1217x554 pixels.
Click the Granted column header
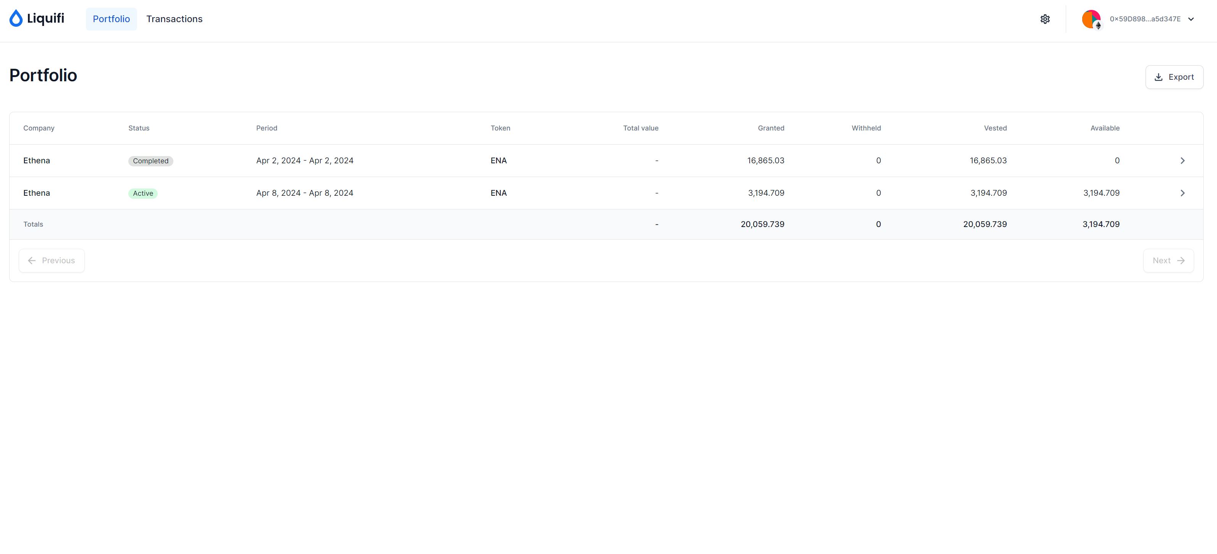click(771, 128)
